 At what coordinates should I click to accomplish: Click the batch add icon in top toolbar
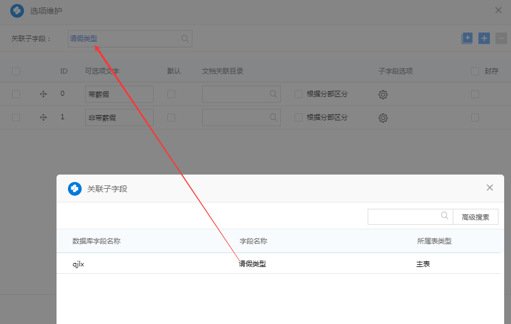467,38
